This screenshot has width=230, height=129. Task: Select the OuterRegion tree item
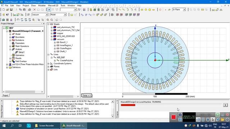[x=65, y=48]
